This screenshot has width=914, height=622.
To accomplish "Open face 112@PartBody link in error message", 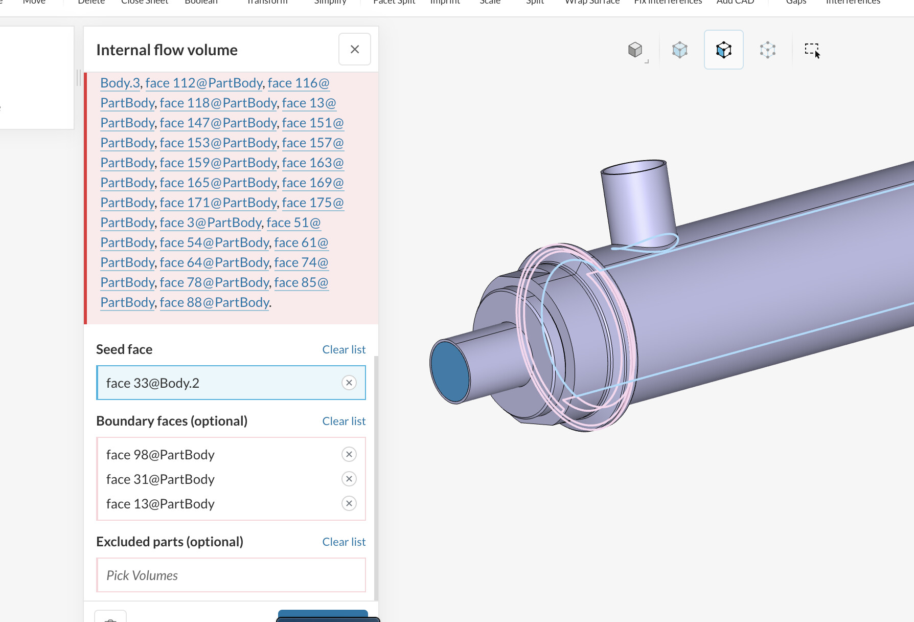I will pos(203,83).
